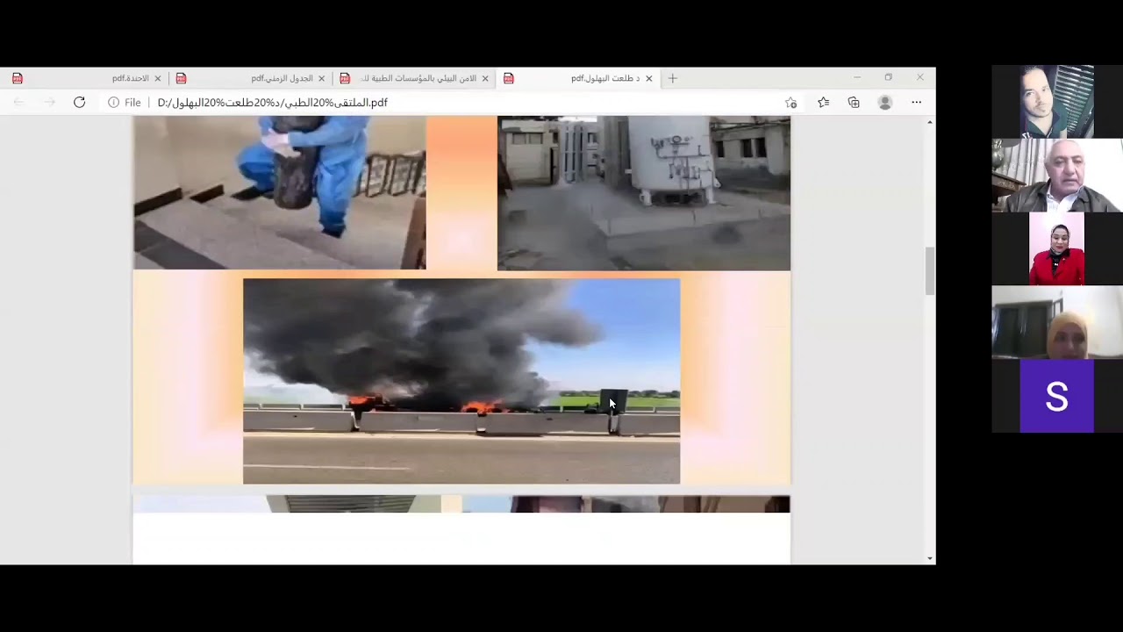
Task: Switch to the الاجندة.pdf tab
Action: (84, 78)
